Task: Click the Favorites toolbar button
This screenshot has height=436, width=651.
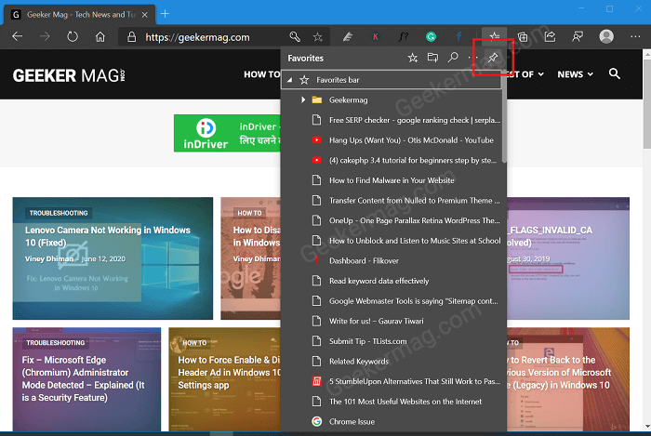Action: (494, 37)
